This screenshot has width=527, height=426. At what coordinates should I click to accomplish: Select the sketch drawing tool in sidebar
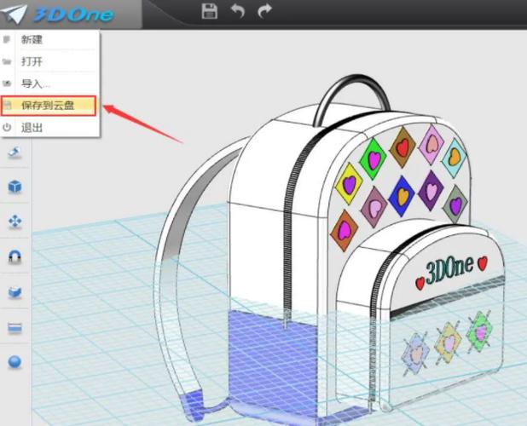(14, 152)
